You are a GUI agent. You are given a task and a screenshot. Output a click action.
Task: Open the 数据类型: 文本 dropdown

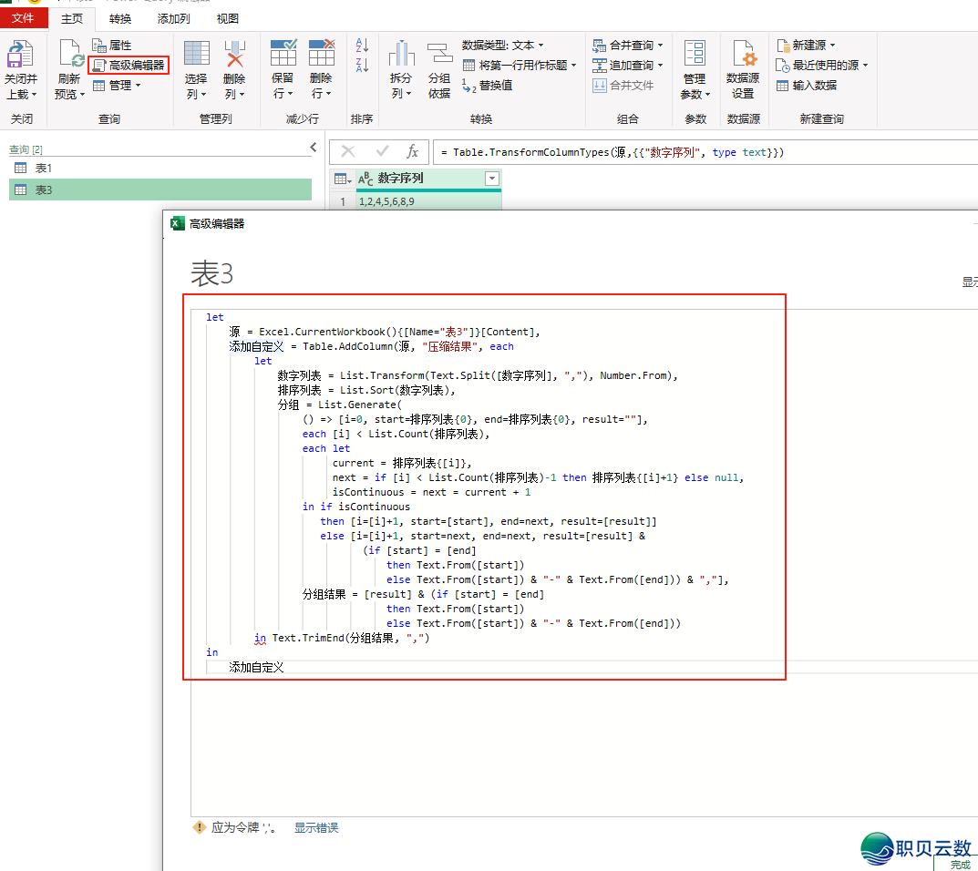[503, 45]
